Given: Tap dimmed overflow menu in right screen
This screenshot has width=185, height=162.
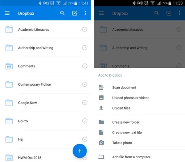Looking at the screenshot, I should tap(179, 13).
